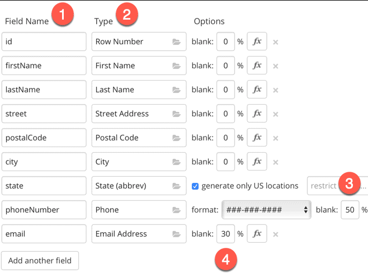
Task: Open formula editor for email field
Action: pos(257,234)
